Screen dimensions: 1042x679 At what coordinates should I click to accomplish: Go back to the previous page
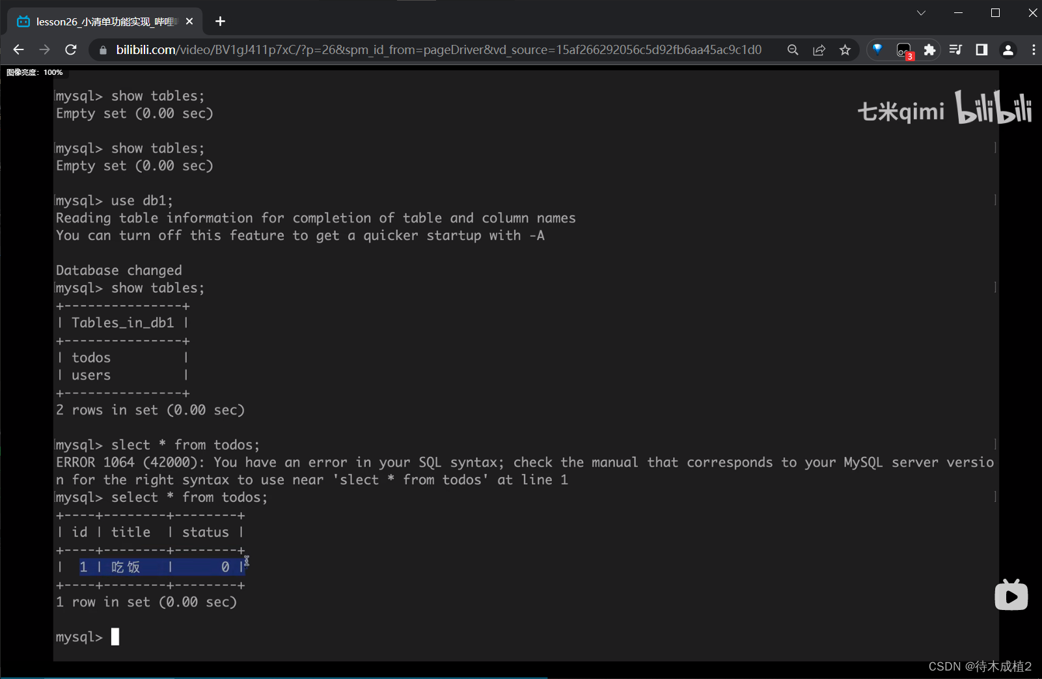[18, 49]
